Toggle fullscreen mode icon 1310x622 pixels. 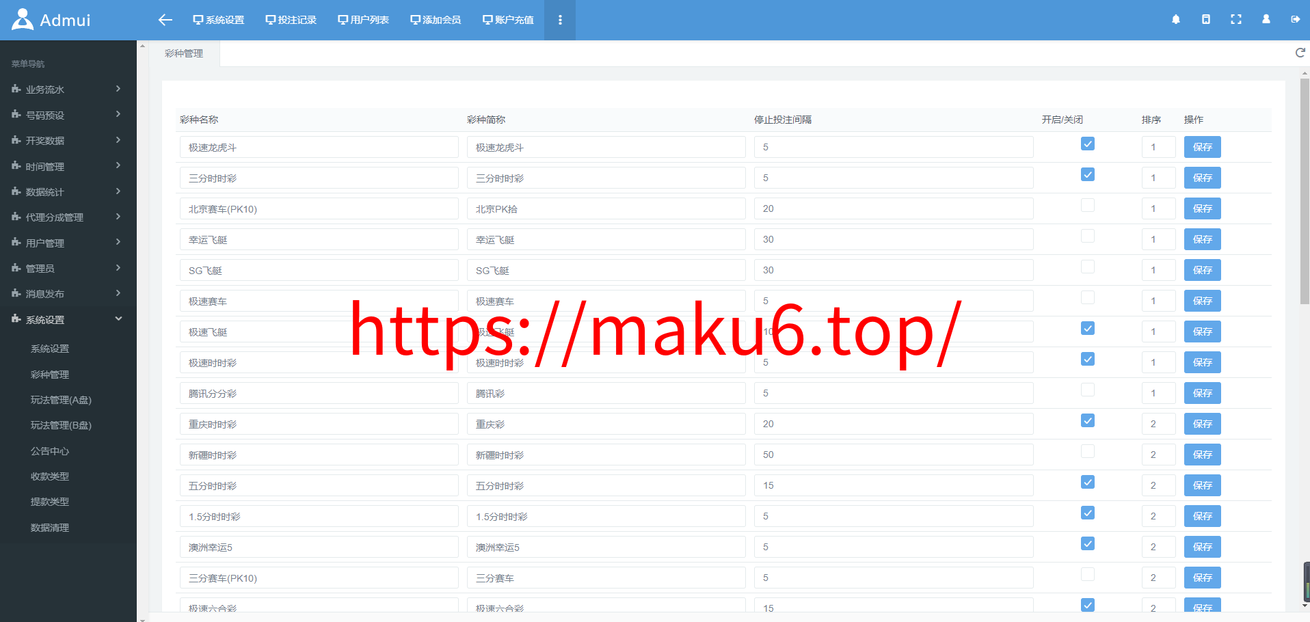pos(1236,20)
